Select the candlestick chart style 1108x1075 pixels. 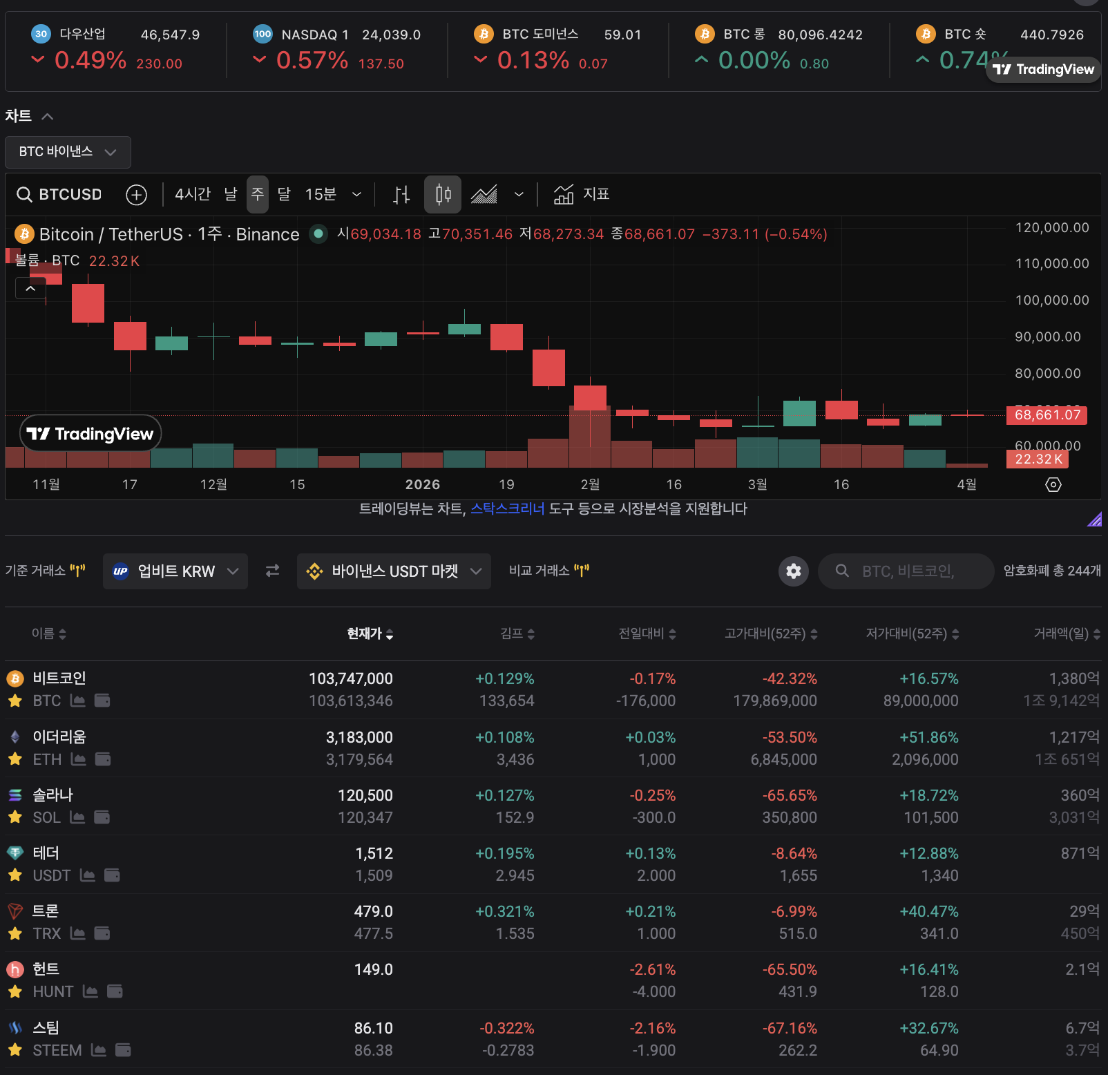coord(443,194)
